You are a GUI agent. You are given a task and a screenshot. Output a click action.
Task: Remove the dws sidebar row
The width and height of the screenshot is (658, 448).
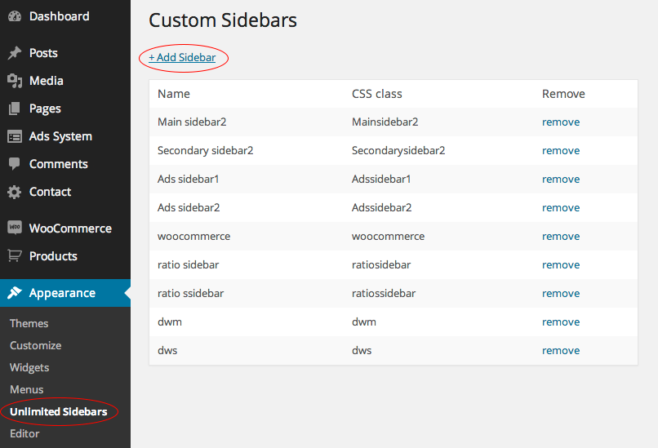[x=561, y=351]
